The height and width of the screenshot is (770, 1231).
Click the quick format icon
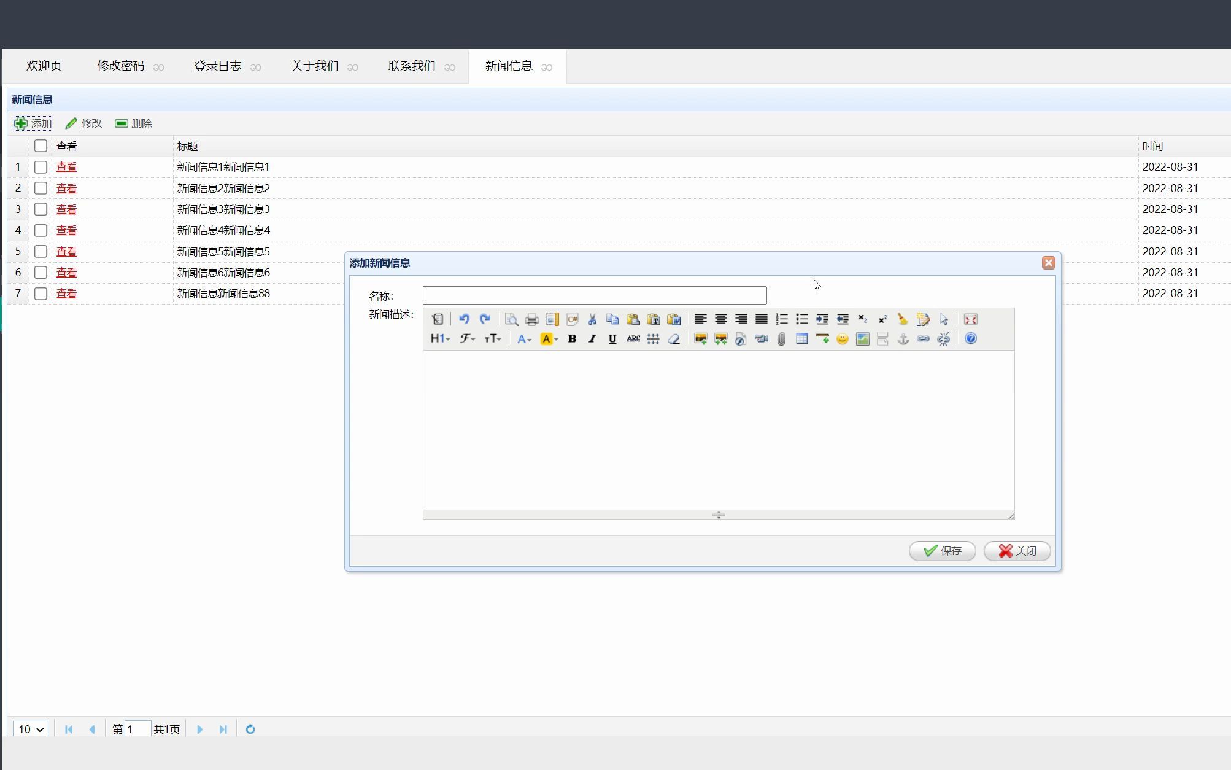point(923,319)
